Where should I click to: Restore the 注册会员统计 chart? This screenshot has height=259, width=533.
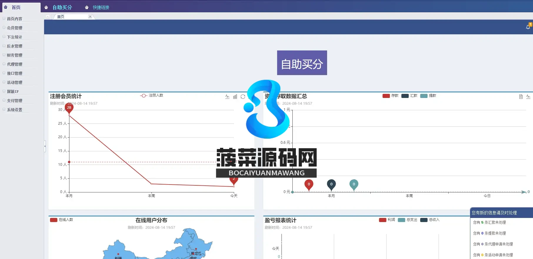(243, 97)
